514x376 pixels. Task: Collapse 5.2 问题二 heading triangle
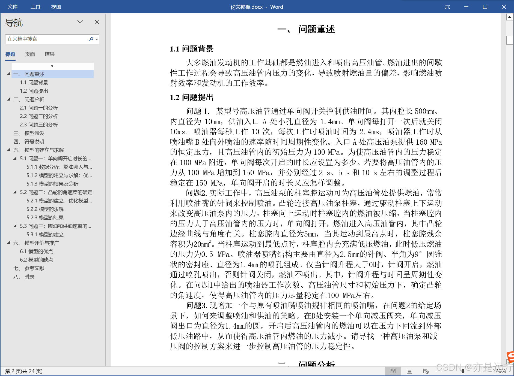coord(15,192)
